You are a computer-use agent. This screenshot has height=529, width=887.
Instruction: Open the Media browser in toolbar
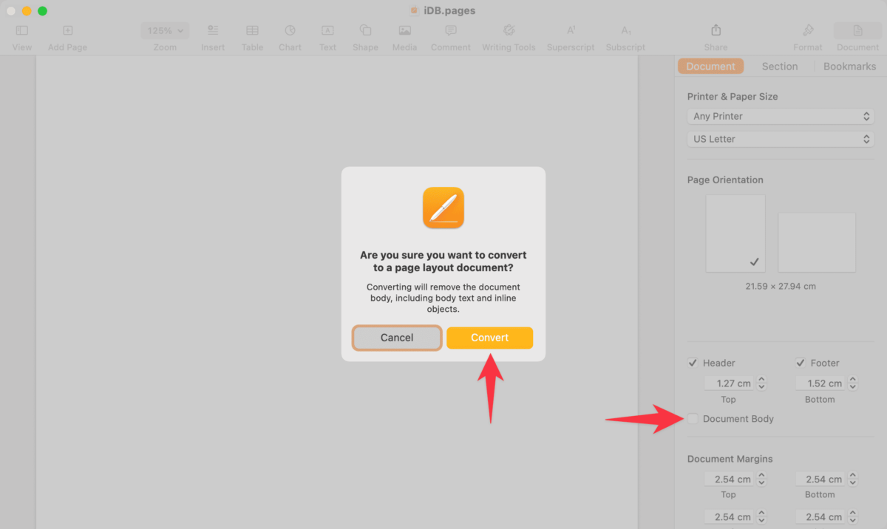coord(404,37)
